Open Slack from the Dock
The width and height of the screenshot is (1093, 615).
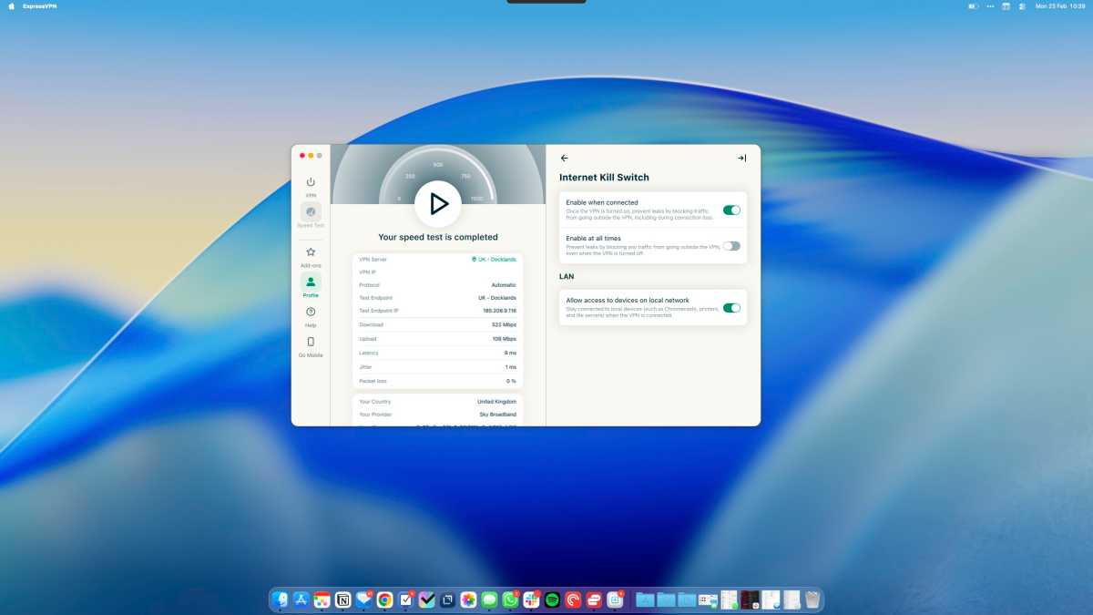pyautogui.click(x=532, y=600)
